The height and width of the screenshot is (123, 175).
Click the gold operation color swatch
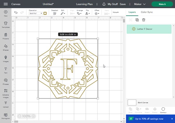45,13
